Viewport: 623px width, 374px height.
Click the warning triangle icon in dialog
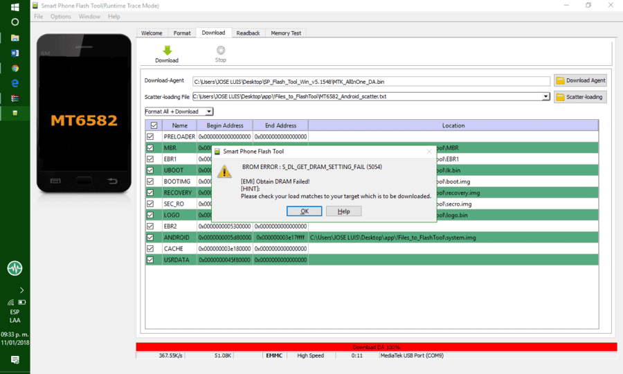click(x=224, y=171)
